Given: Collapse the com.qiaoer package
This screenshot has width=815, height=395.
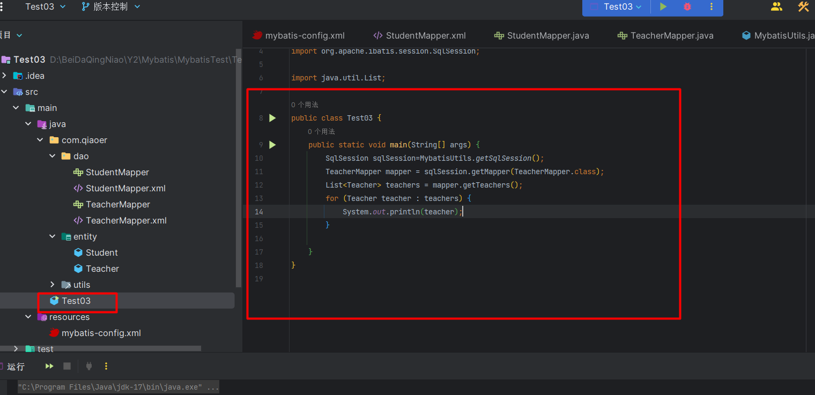Looking at the screenshot, I should [40, 140].
